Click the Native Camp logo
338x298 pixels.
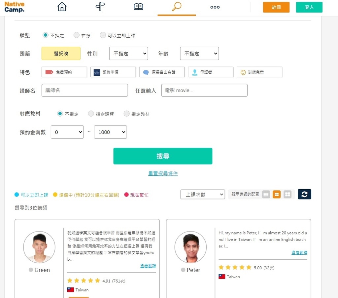point(15,7)
